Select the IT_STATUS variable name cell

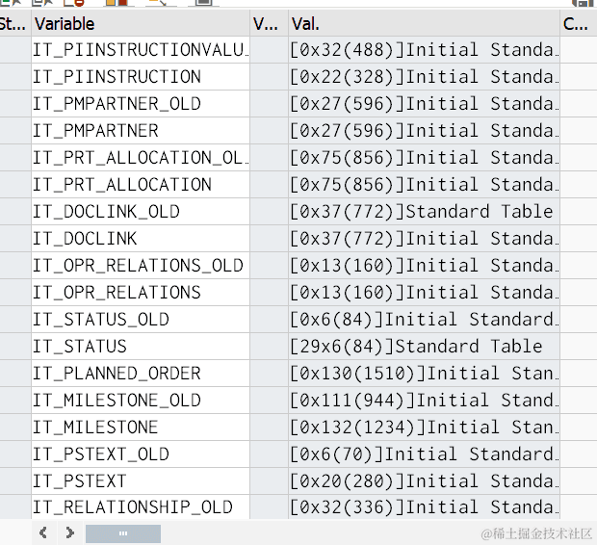pos(141,347)
